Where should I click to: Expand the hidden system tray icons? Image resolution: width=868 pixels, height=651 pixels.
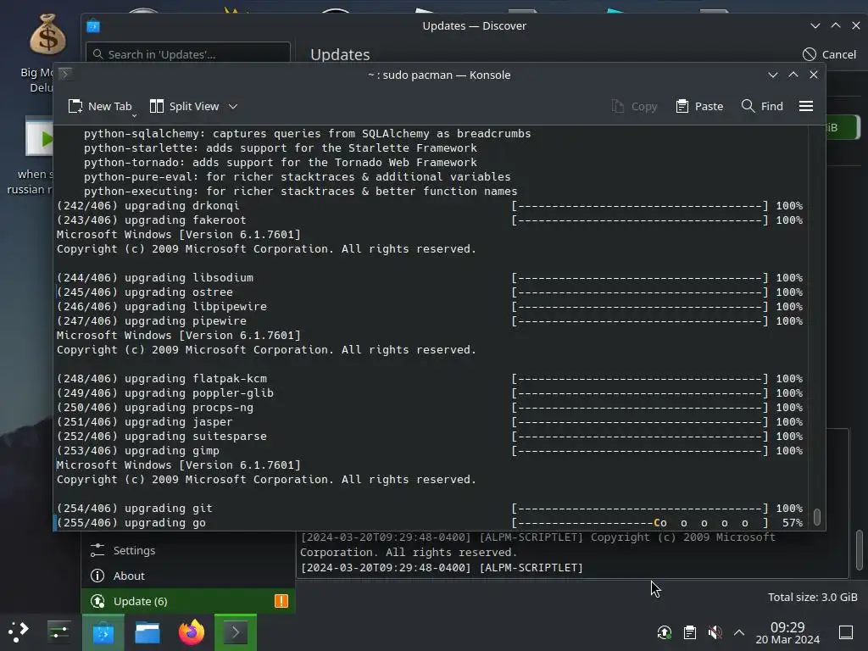point(739,632)
